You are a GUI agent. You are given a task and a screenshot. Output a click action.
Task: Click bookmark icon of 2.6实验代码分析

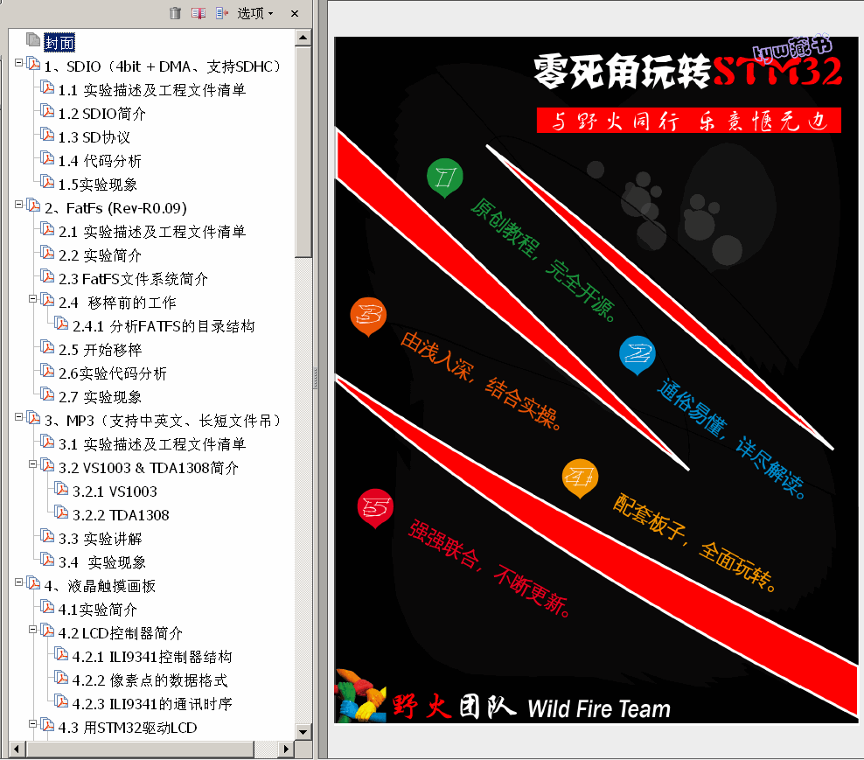point(48,371)
